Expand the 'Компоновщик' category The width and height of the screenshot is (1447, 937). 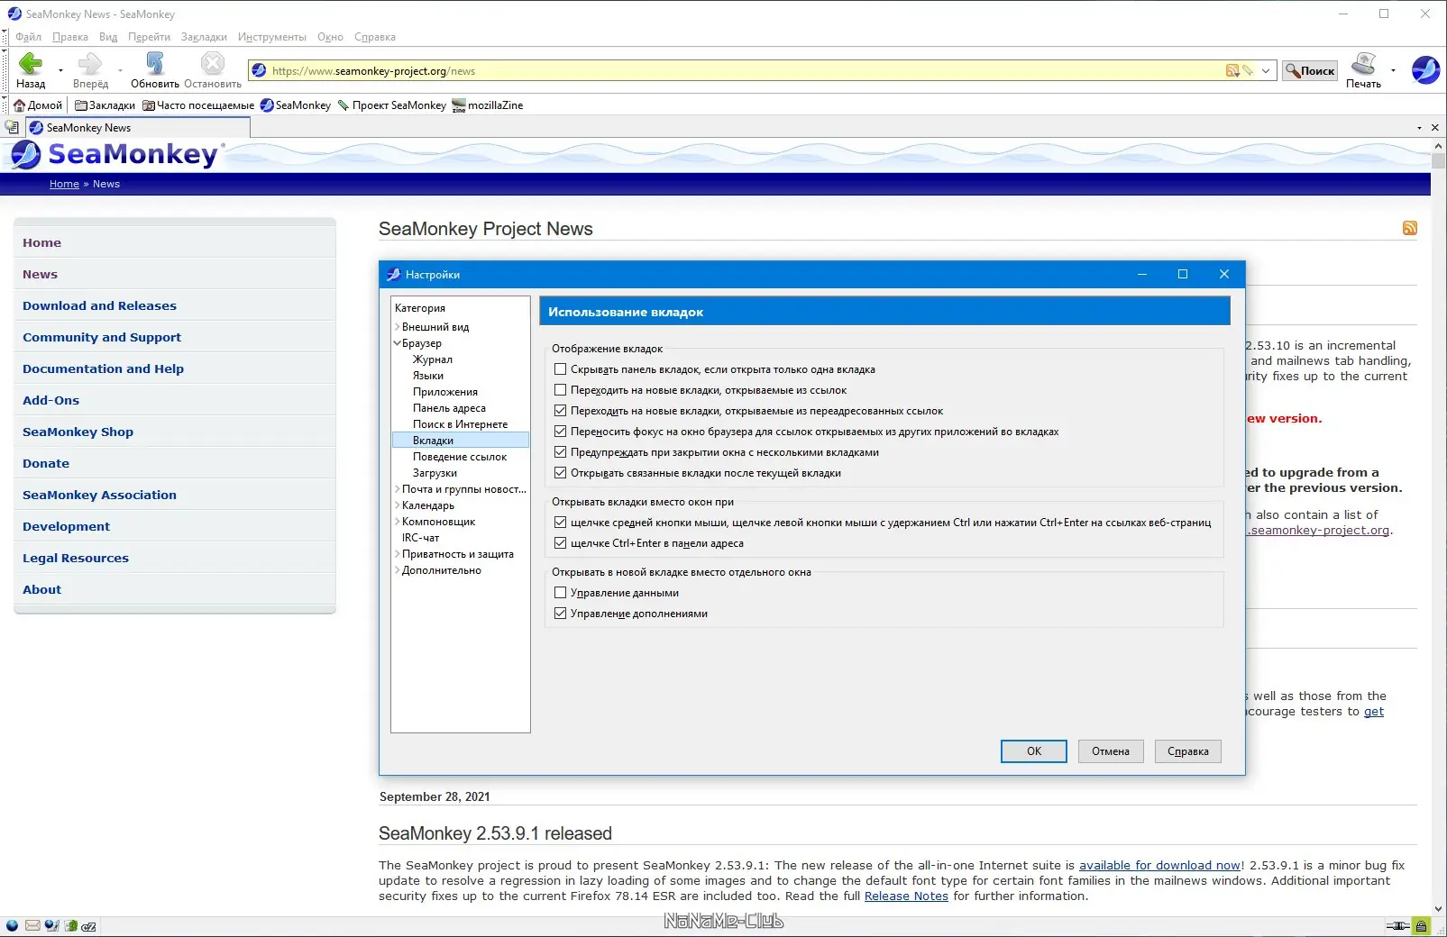click(x=397, y=522)
